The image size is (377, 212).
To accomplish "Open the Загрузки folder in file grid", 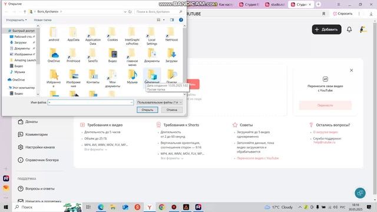I will click(x=171, y=55).
